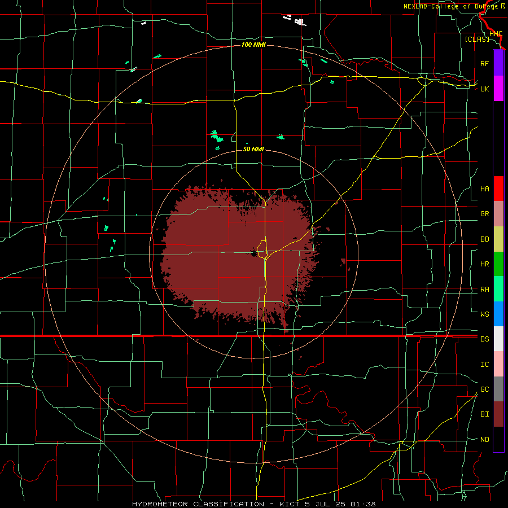Click the ND legend label
Image resolution: width=508 pixels, height=508 pixels.
[x=484, y=440]
